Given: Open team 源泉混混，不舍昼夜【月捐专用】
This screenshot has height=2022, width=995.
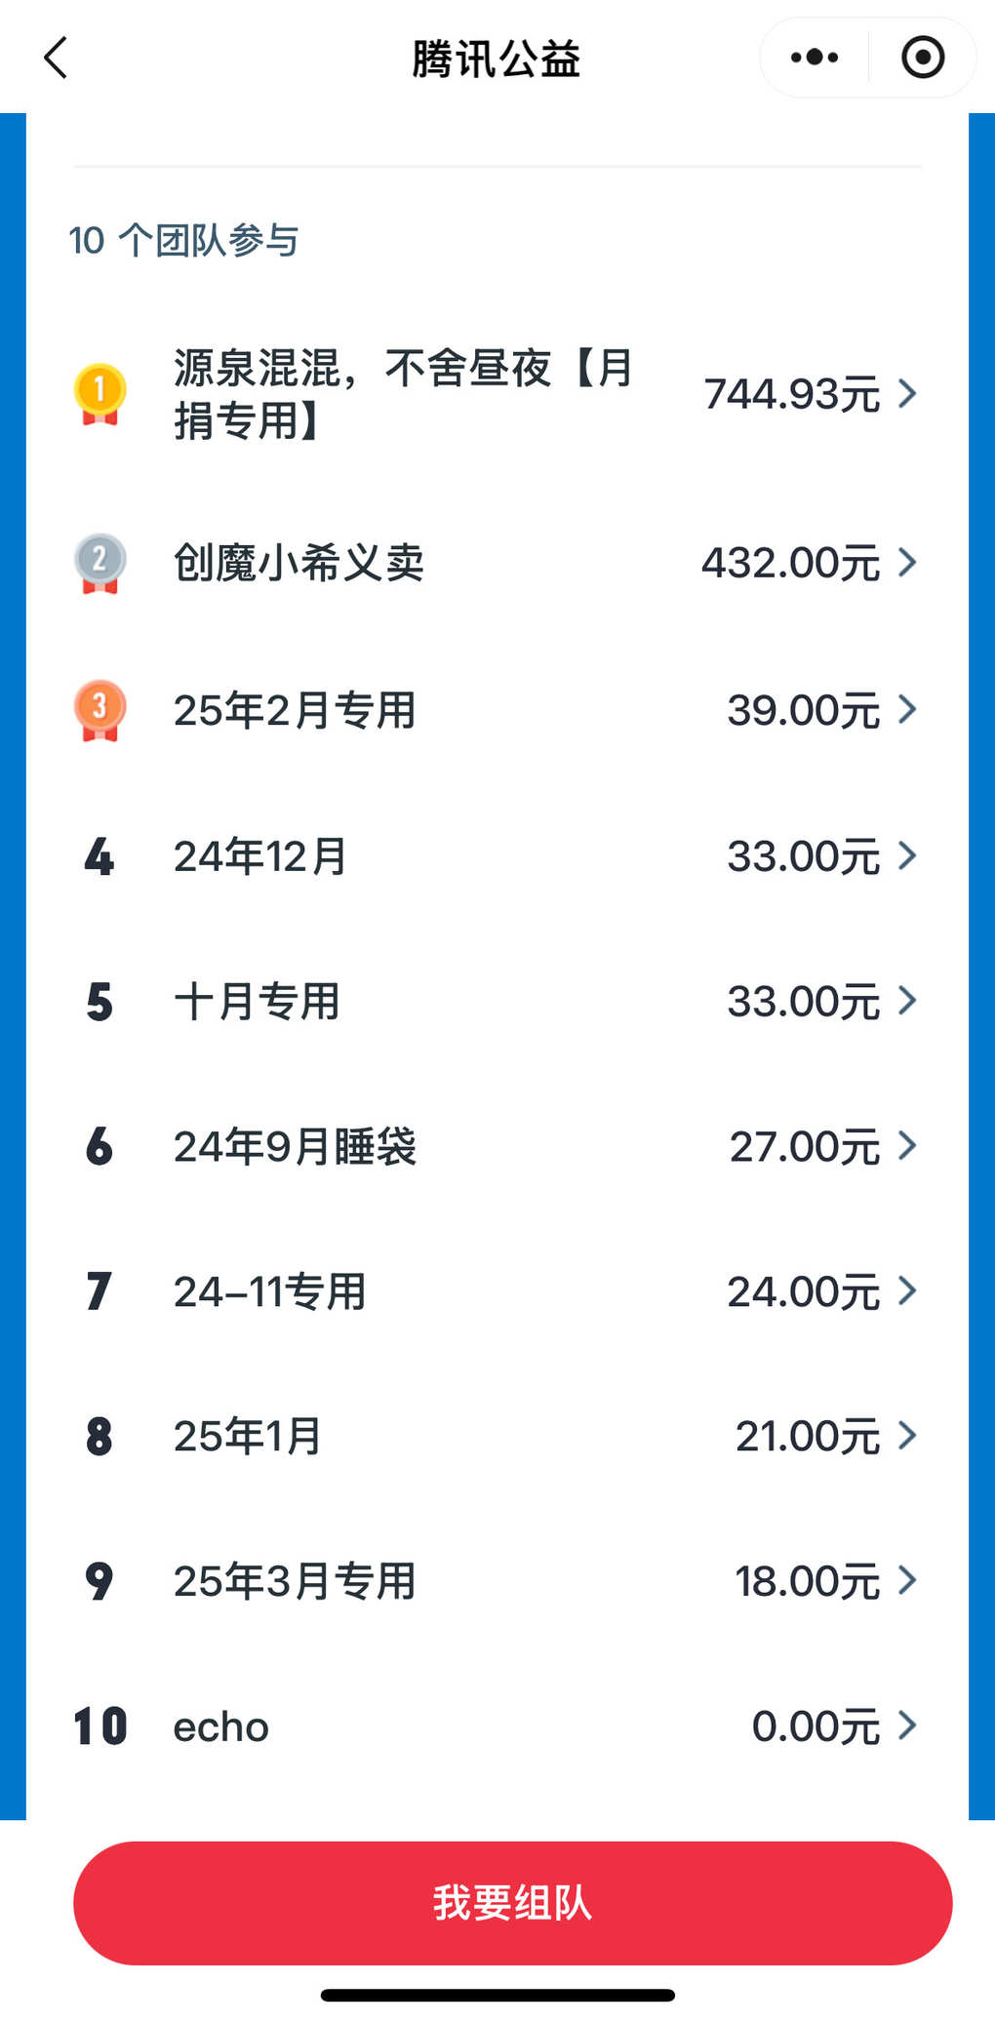Looking at the screenshot, I should click(x=497, y=394).
